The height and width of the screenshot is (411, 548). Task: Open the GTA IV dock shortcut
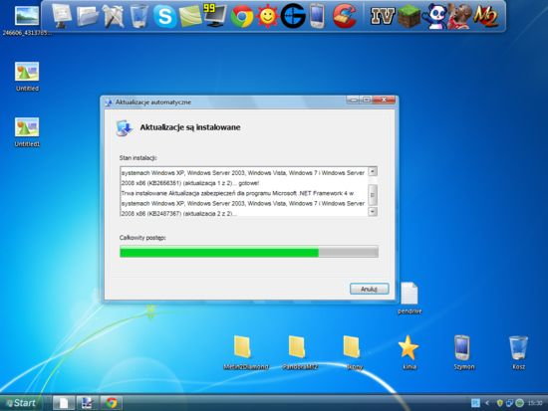point(383,16)
